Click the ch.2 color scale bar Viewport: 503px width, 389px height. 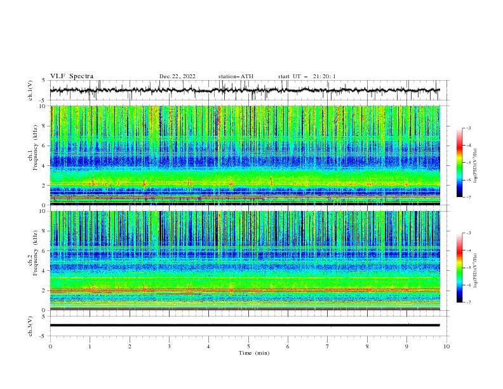(x=460, y=268)
